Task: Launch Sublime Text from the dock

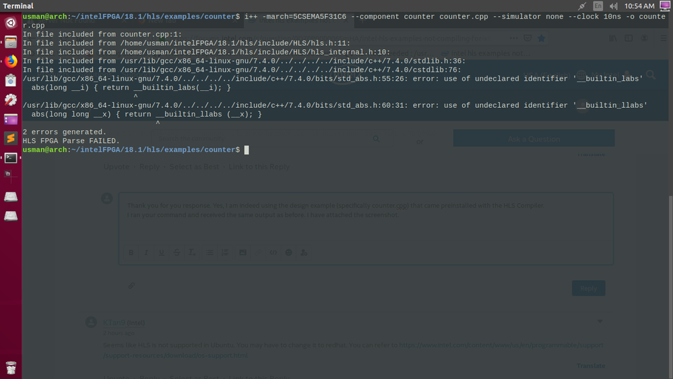Action: [11, 138]
